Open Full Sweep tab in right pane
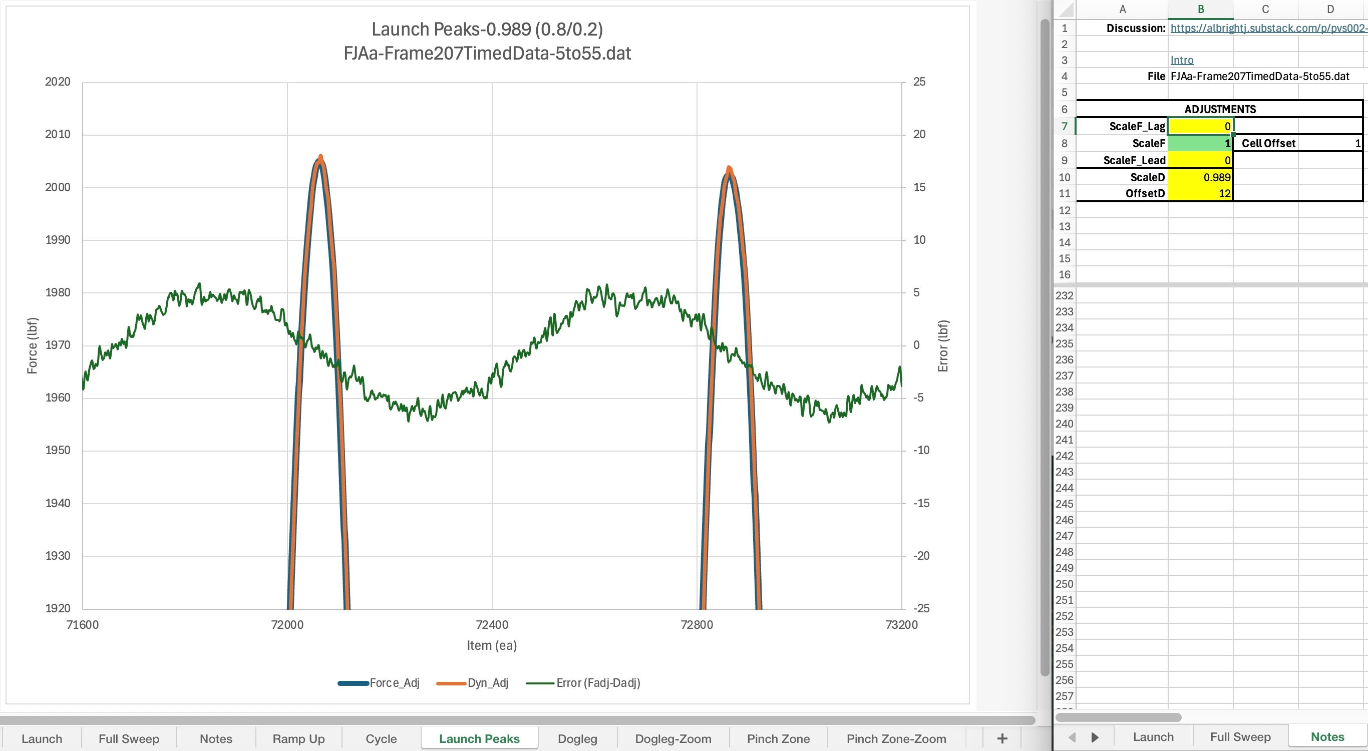 [x=1240, y=736]
